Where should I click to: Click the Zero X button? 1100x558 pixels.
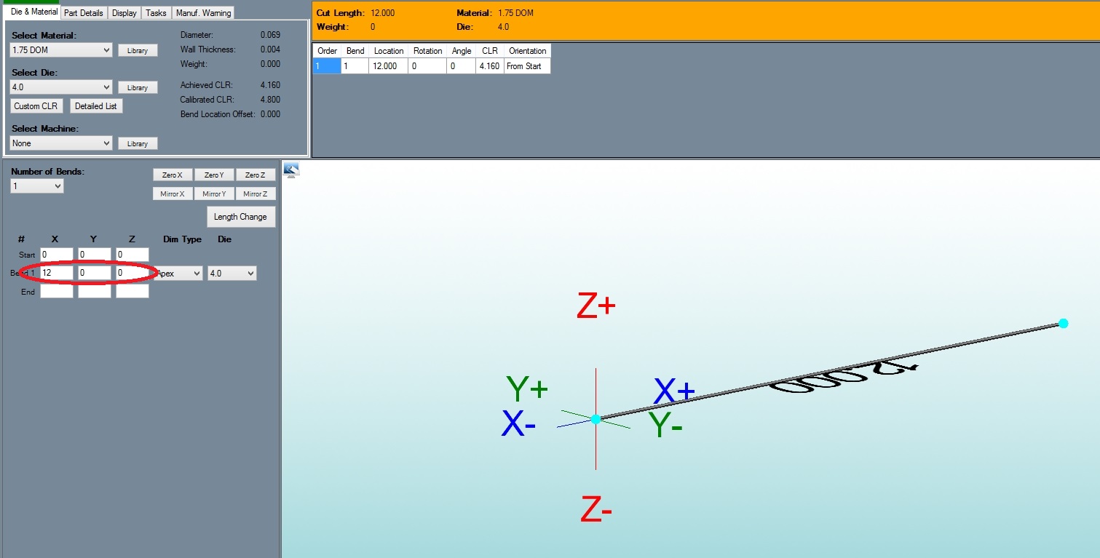(173, 175)
